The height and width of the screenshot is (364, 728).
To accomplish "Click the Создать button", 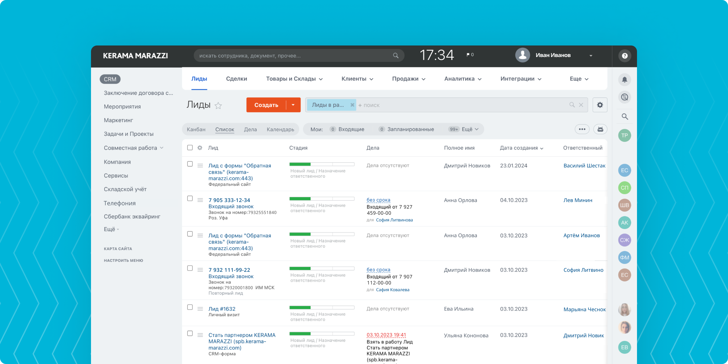I will point(266,105).
